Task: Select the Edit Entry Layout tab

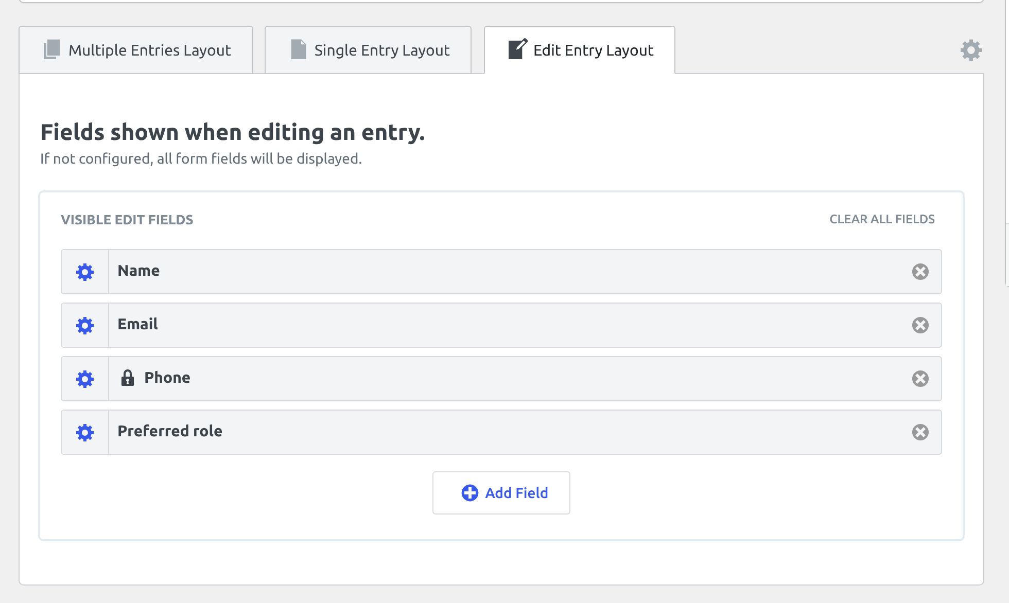Action: (x=580, y=50)
